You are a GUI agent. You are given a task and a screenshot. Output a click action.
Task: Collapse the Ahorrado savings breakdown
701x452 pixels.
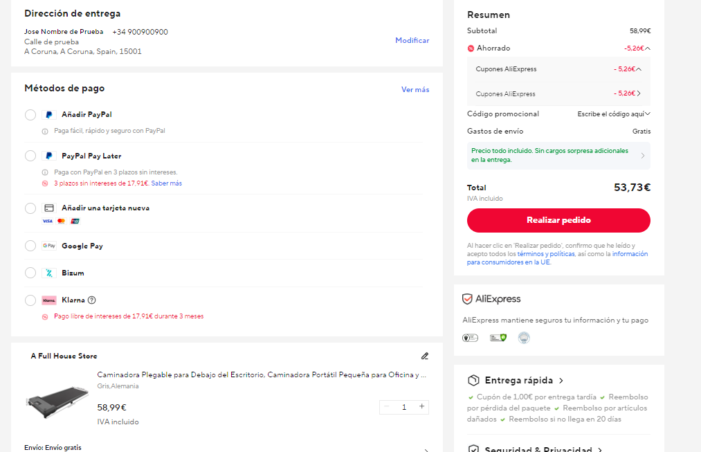click(648, 48)
